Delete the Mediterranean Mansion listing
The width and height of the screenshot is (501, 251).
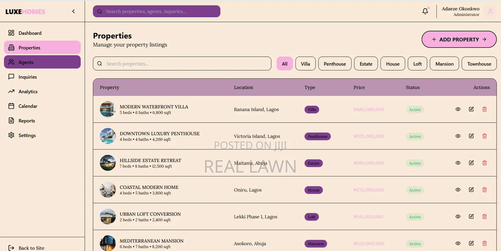[x=484, y=243]
